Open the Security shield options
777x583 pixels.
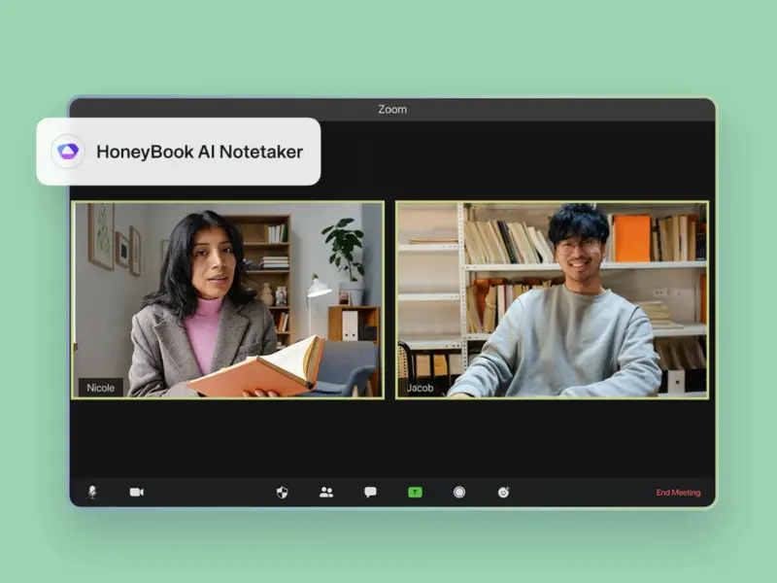(283, 492)
